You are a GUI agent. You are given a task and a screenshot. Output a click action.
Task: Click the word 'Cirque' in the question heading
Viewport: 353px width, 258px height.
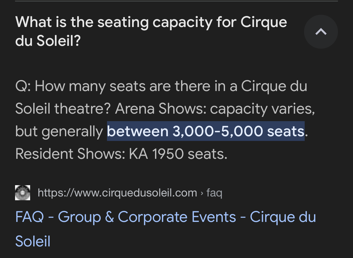(x=264, y=22)
